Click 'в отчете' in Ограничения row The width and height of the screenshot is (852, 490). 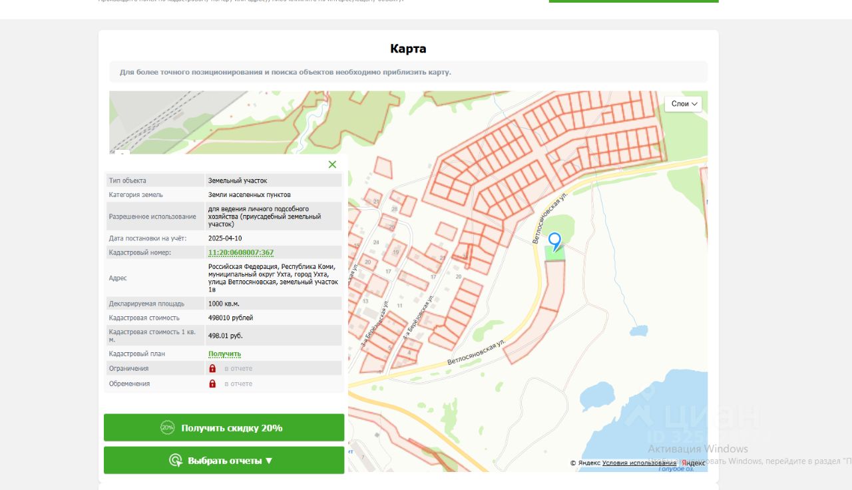238,368
